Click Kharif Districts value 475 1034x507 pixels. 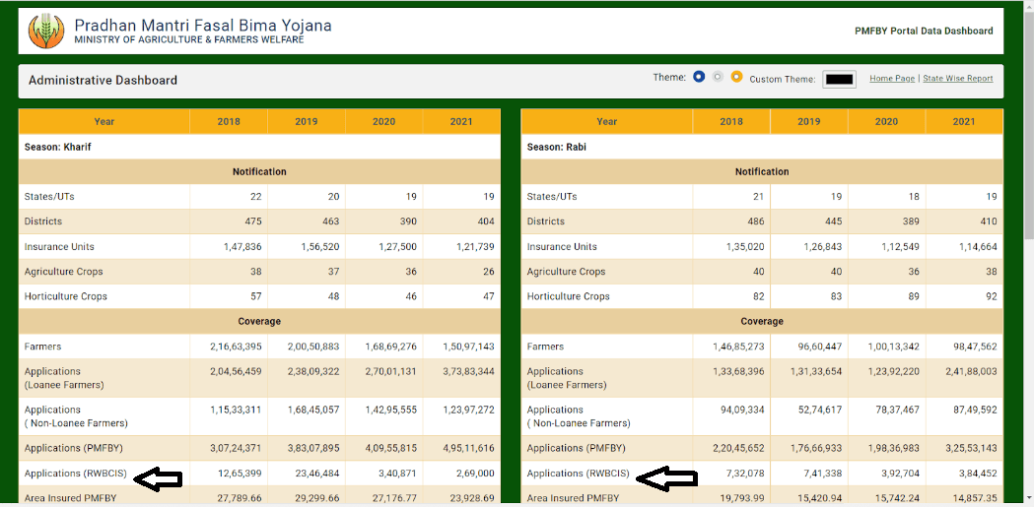tap(253, 222)
